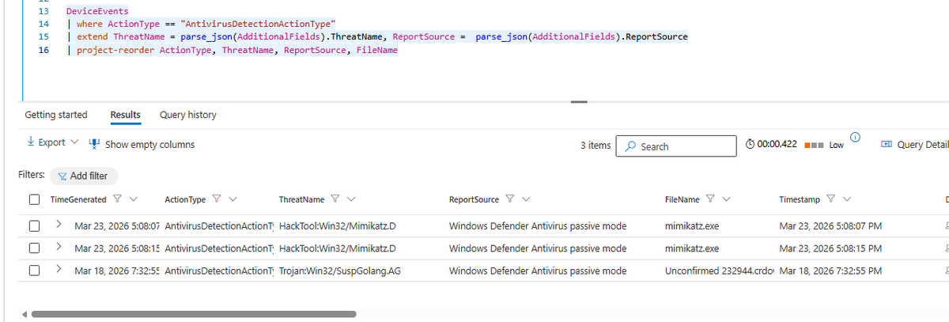Open the TimeGenerated column filter icon
Viewport: 949px width, 322px height.
tap(118, 199)
